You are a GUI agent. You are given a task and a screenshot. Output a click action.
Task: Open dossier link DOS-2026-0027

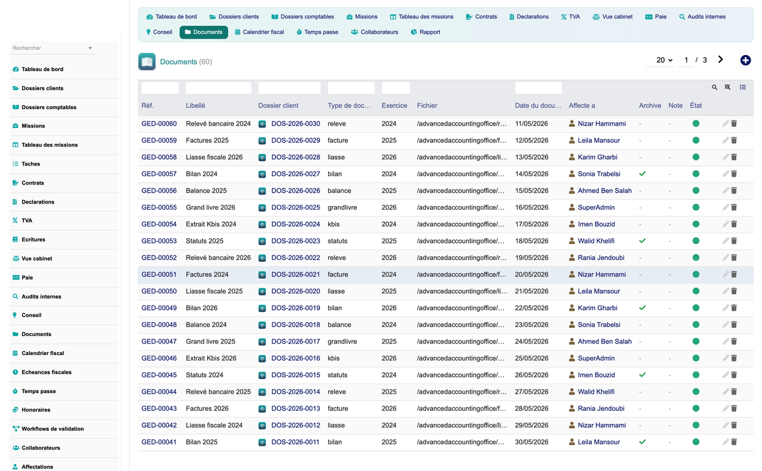[296, 174]
